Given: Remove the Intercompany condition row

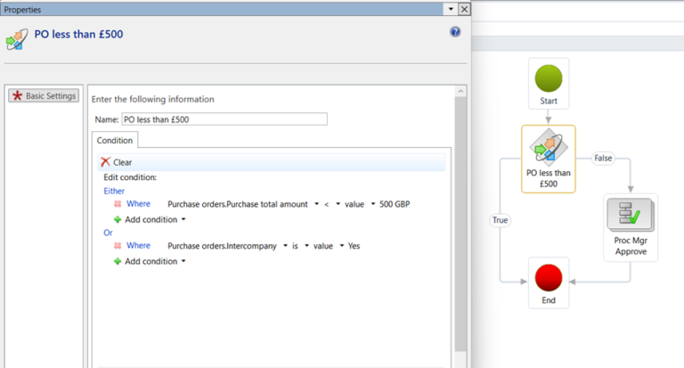Looking at the screenshot, I should pos(118,246).
